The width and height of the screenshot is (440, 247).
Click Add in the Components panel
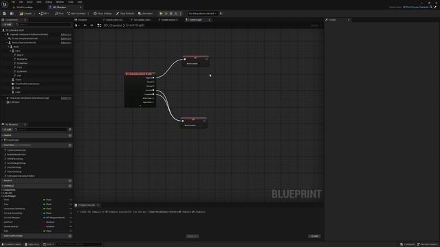(8, 25)
